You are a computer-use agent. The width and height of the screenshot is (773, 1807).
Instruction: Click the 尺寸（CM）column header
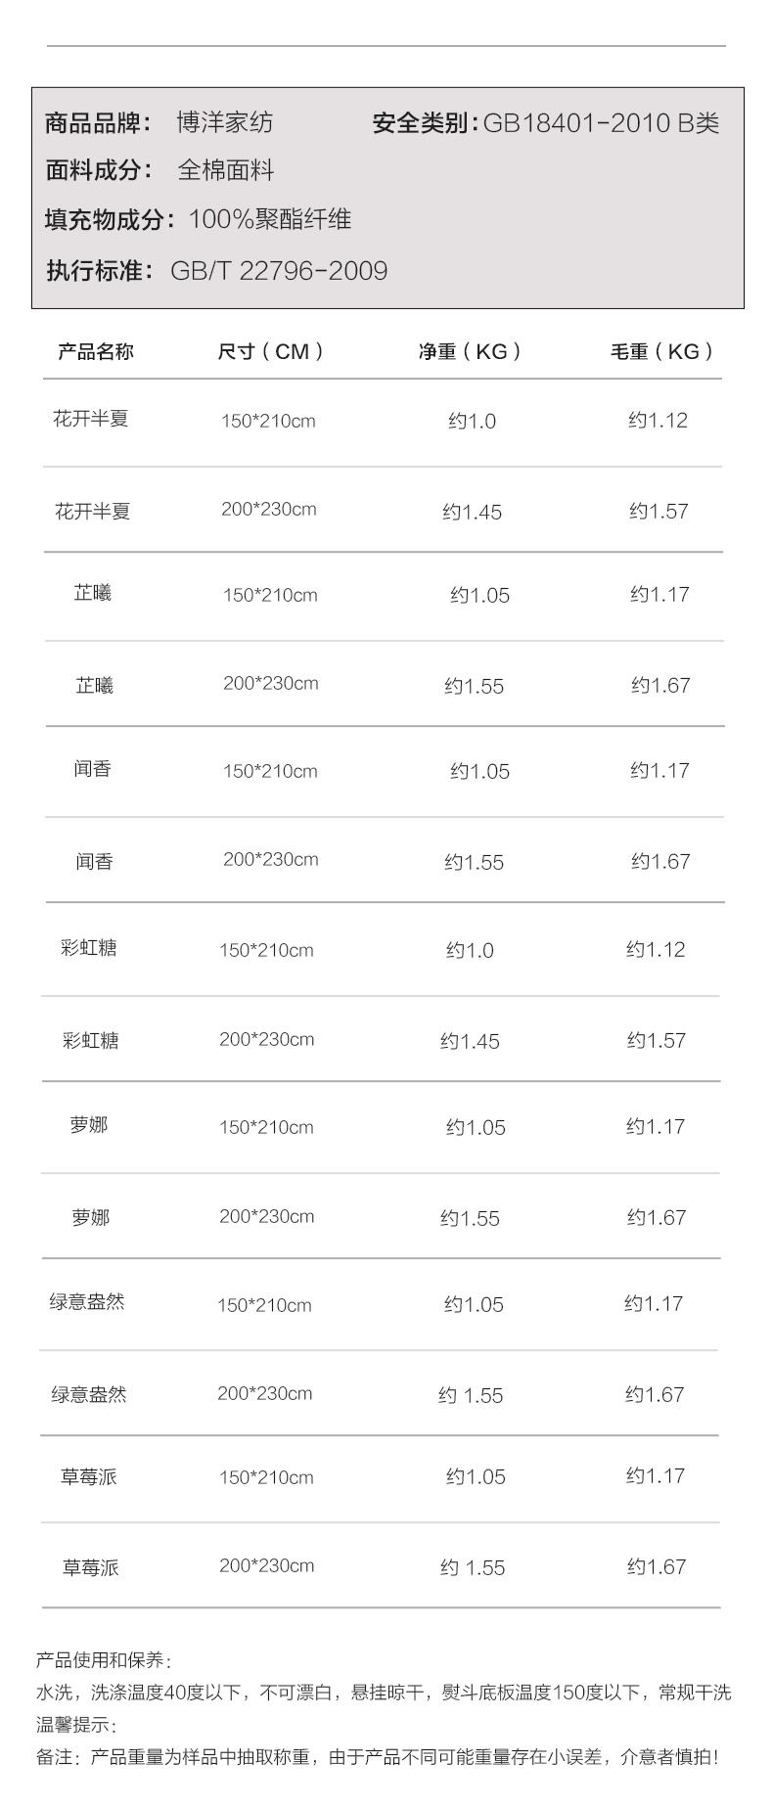point(271,351)
